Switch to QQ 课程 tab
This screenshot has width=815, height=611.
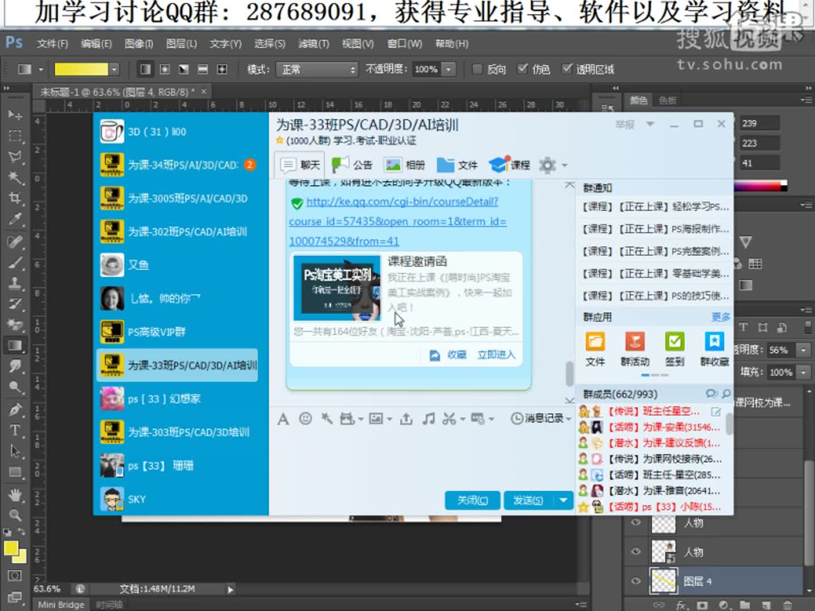pos(509,165)
